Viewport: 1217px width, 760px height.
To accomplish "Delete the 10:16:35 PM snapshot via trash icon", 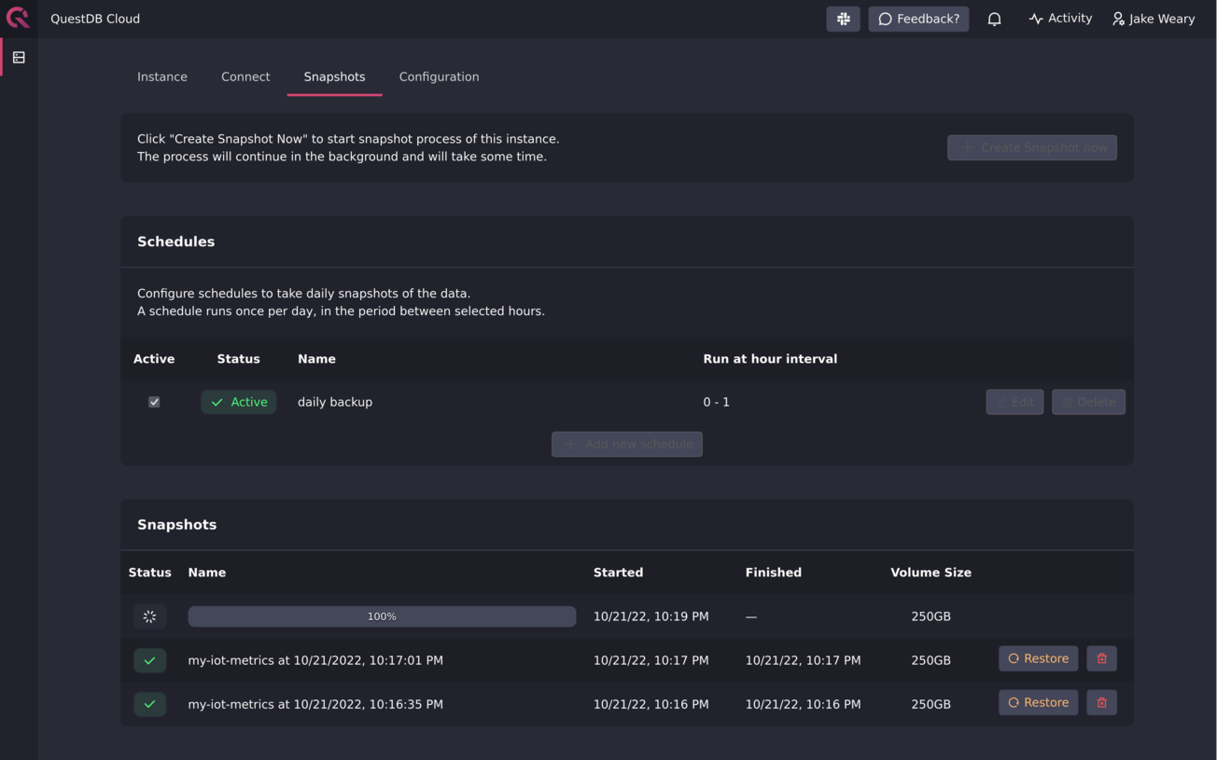I will pyautogui.click(x=1101, y=702).
